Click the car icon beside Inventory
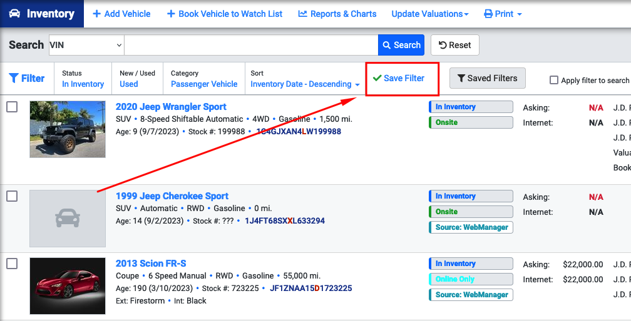The height and width of the screenshot is (321, 631). (15, 14)
